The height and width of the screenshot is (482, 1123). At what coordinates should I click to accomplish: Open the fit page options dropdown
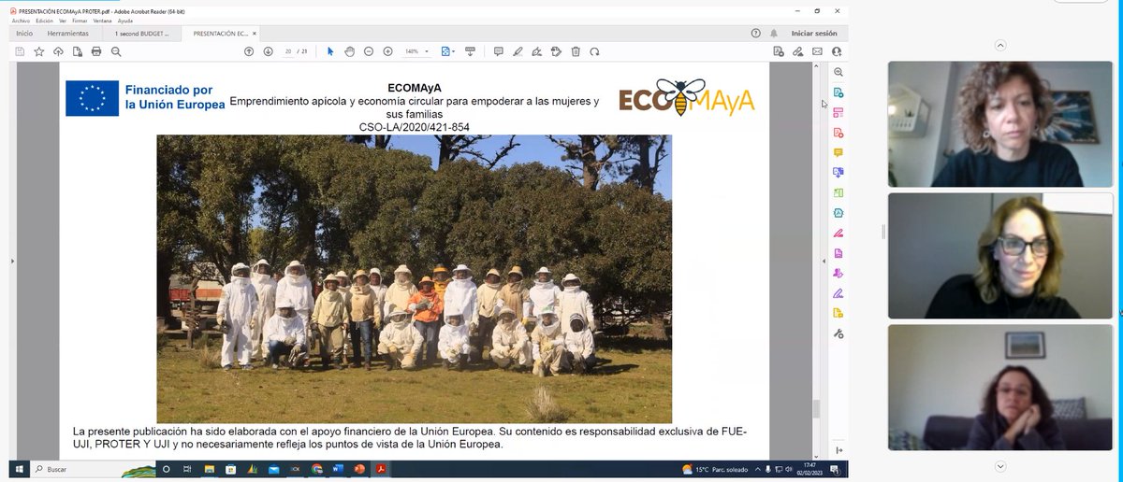[447, 51]
